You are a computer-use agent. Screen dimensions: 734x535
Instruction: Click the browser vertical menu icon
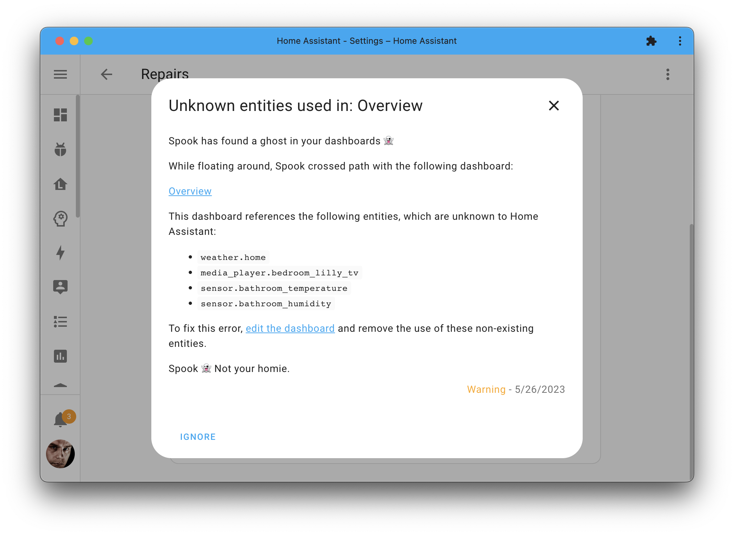point(679,41)
